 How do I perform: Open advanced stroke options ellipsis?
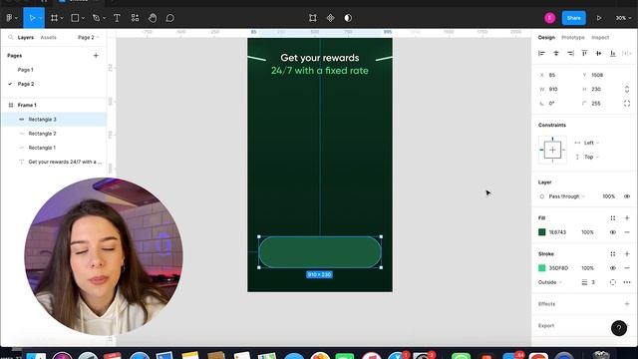[x=627, y=282]
